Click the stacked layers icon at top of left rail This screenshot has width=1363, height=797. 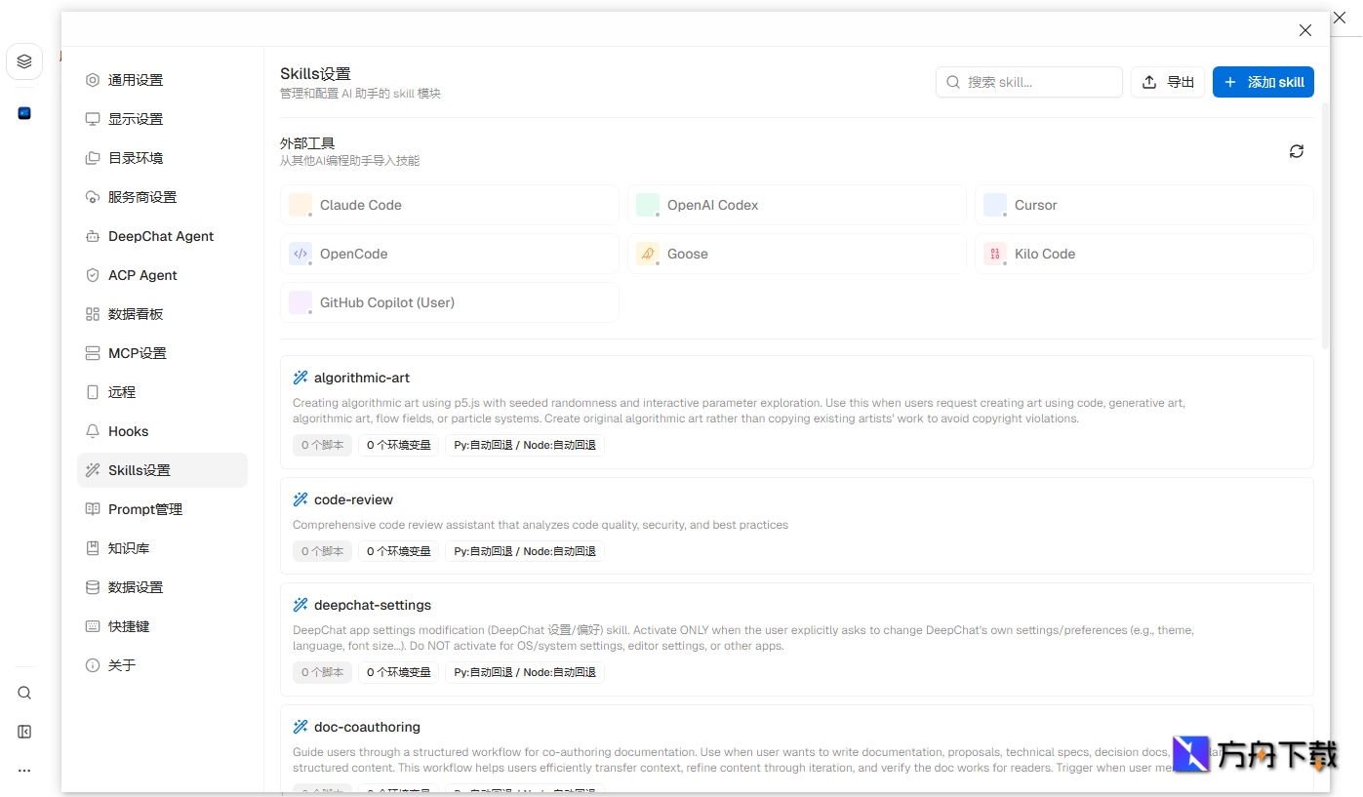click(23, 60)
